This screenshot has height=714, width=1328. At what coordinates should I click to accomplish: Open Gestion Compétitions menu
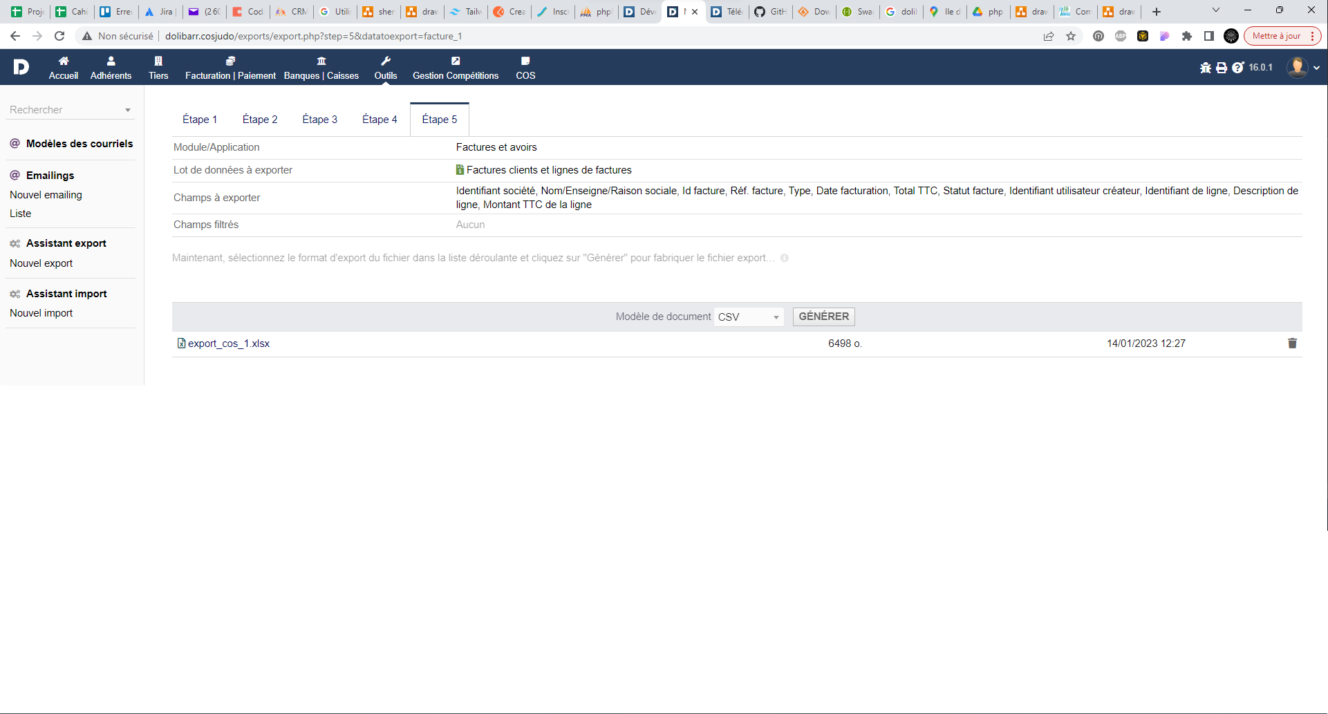[456, 68]
